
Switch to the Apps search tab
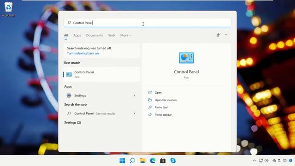click(x=77, y=36)
